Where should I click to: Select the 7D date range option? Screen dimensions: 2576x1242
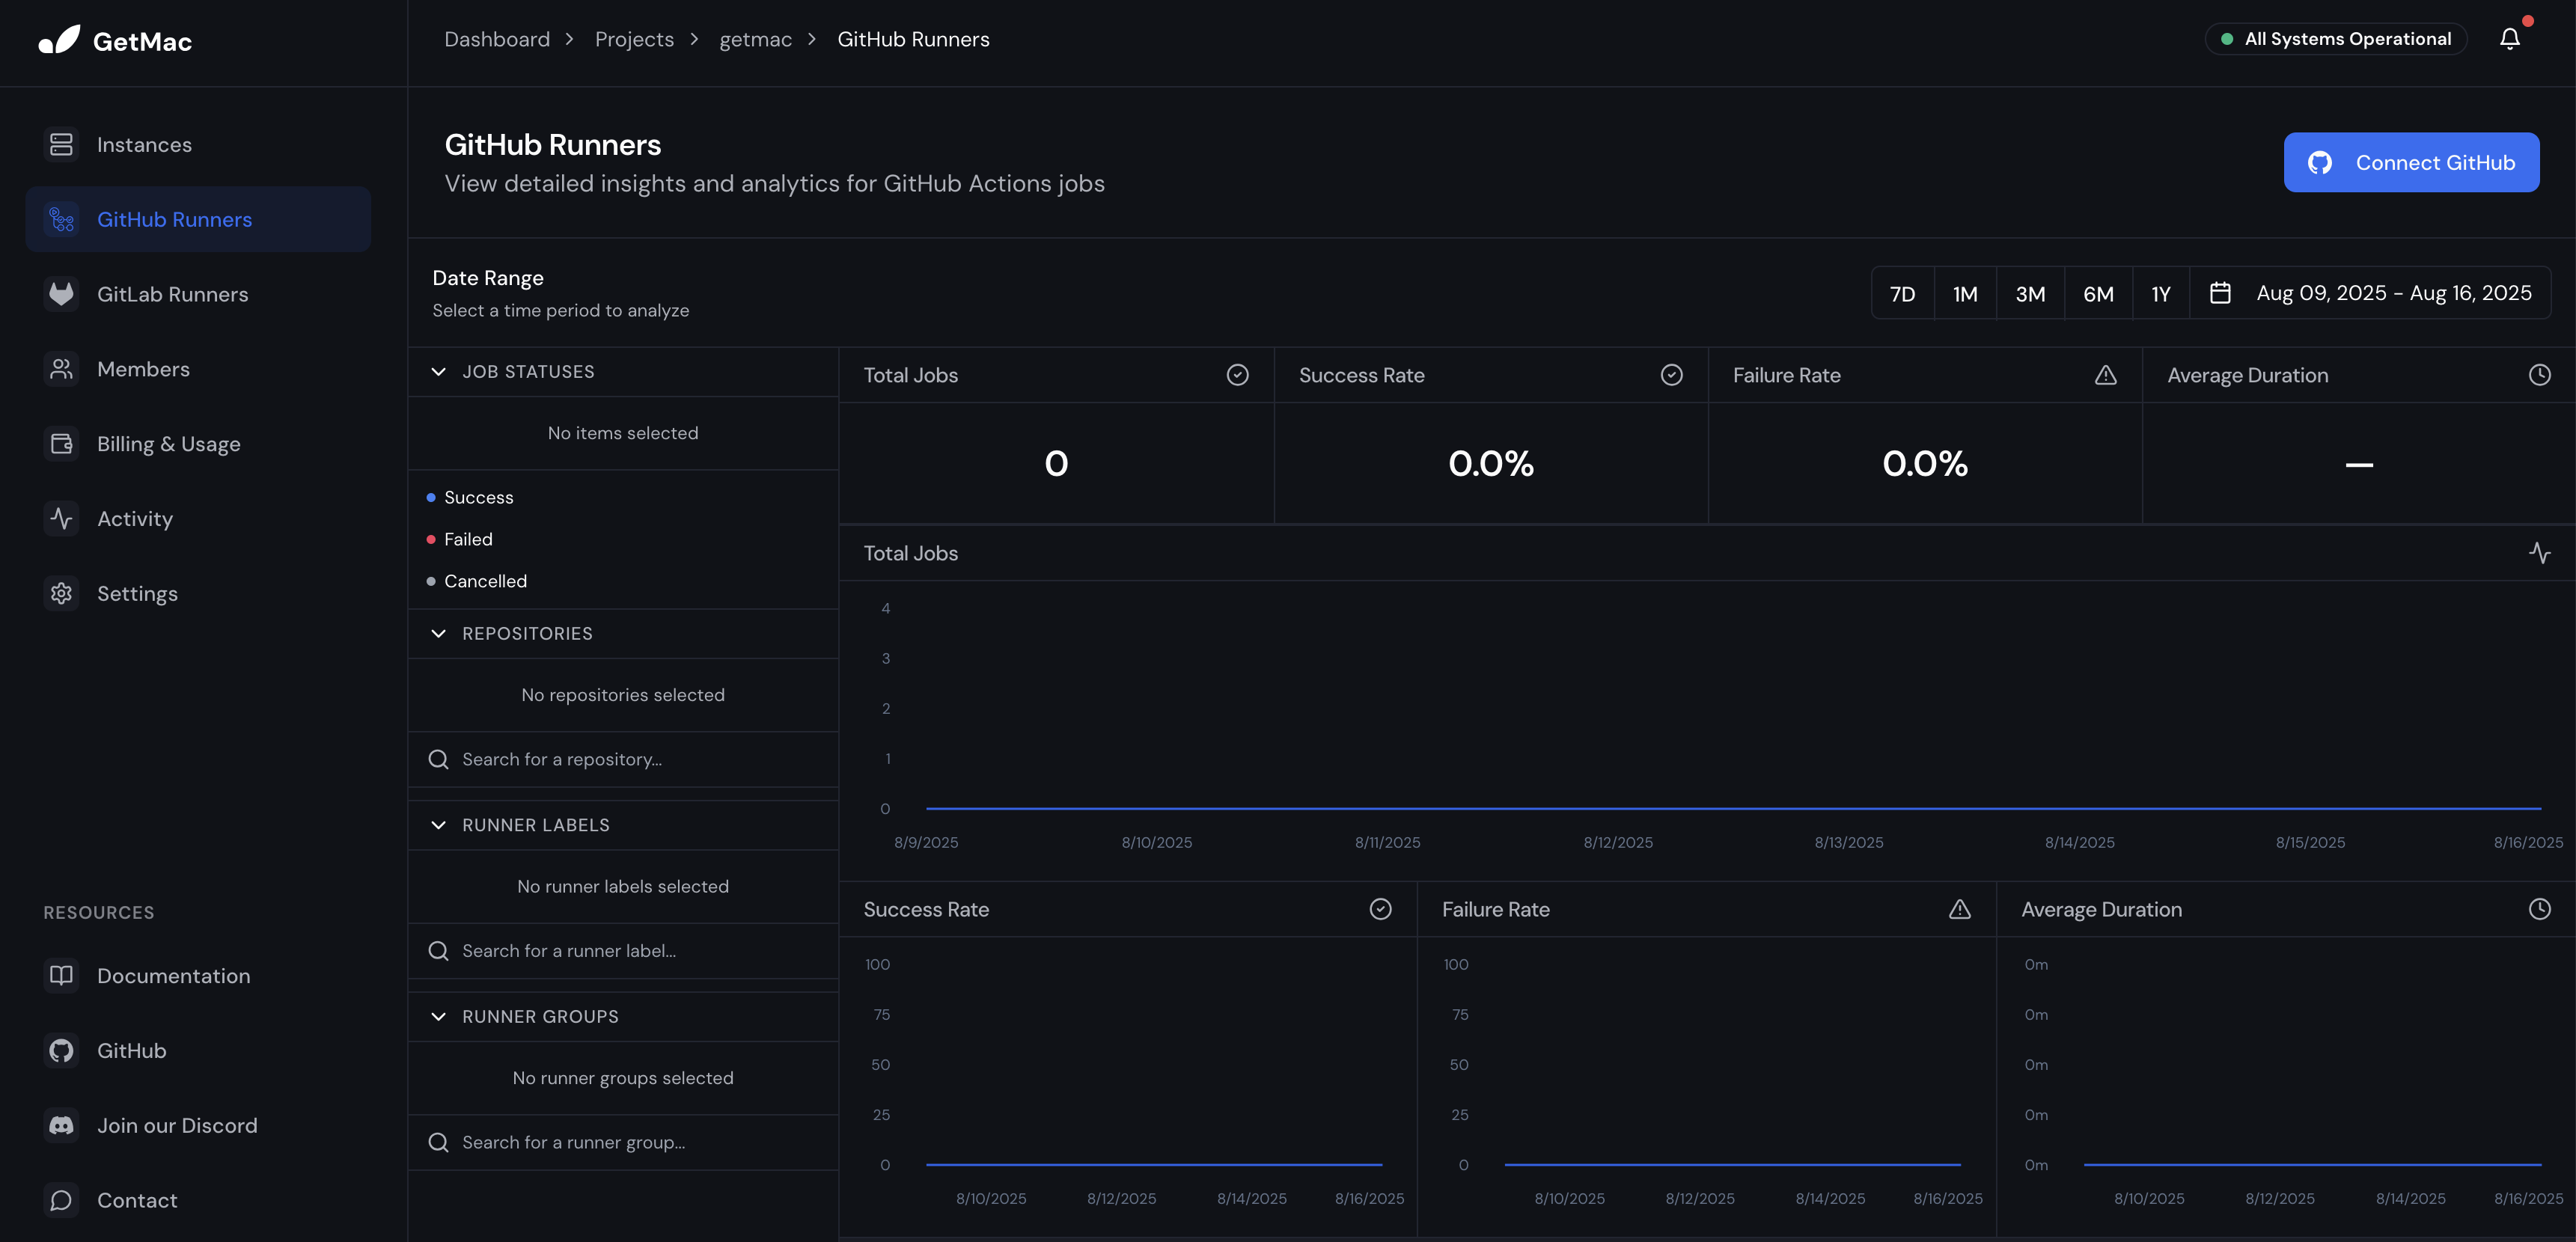click(x=1902, y=292)
